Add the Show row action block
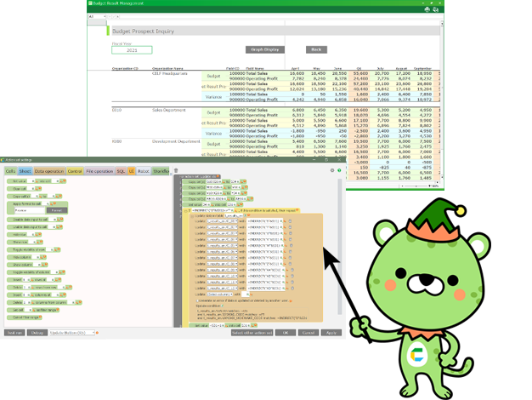Image resolution: width=532 pixels, height=400 pixels. pos(25,242)
